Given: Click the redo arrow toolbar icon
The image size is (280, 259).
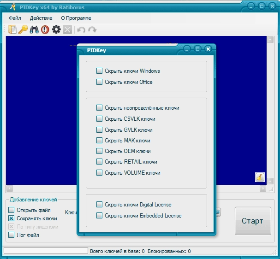Looking at the screenshot, I should coord(92,29).
